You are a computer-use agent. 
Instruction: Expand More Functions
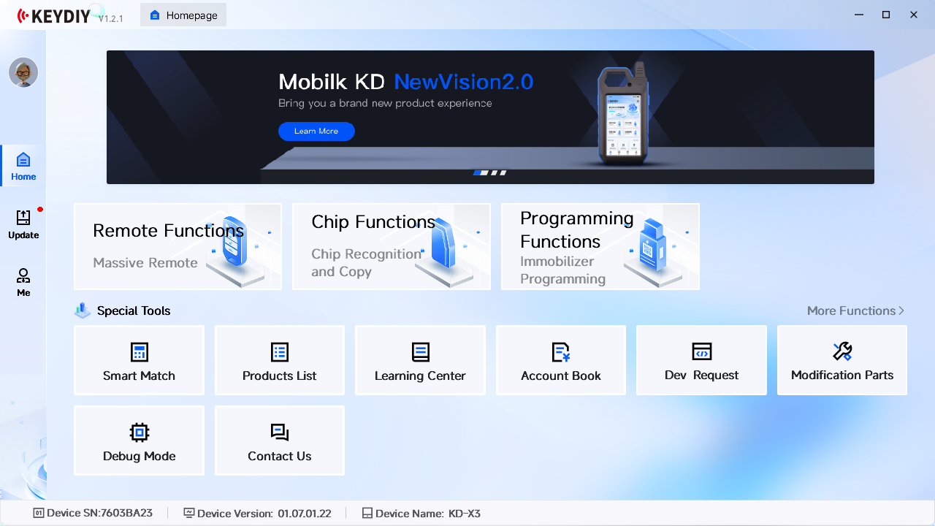coord(853,310)
